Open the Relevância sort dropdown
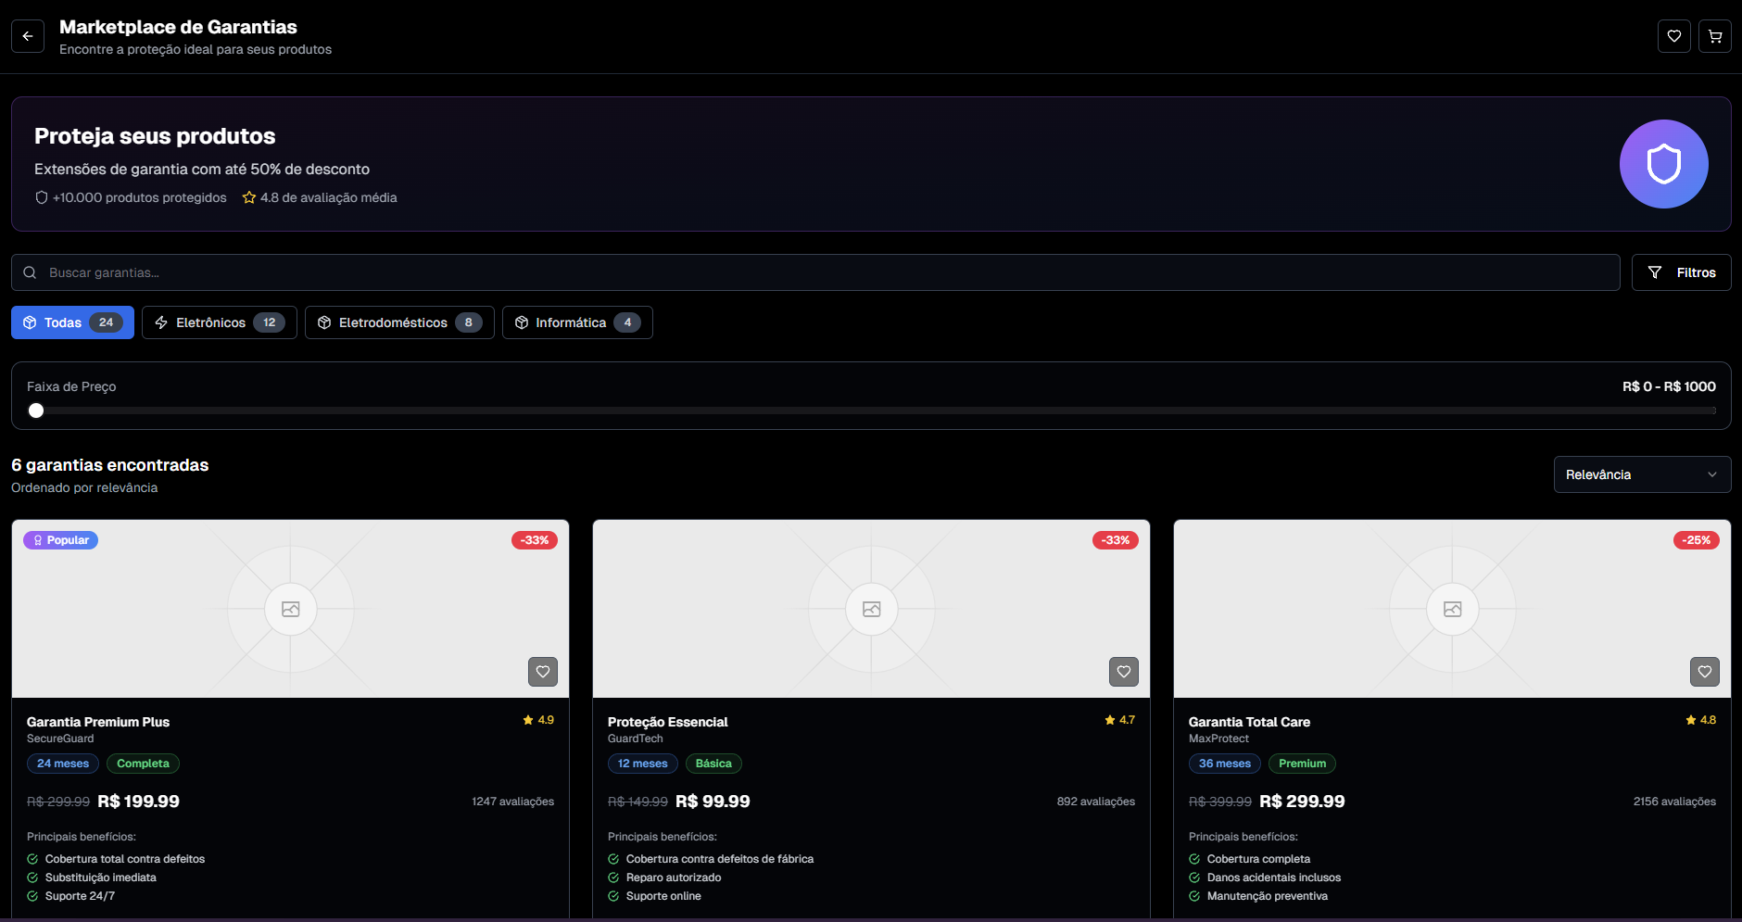This screenshot has height=922, width=1742. 1641,474
